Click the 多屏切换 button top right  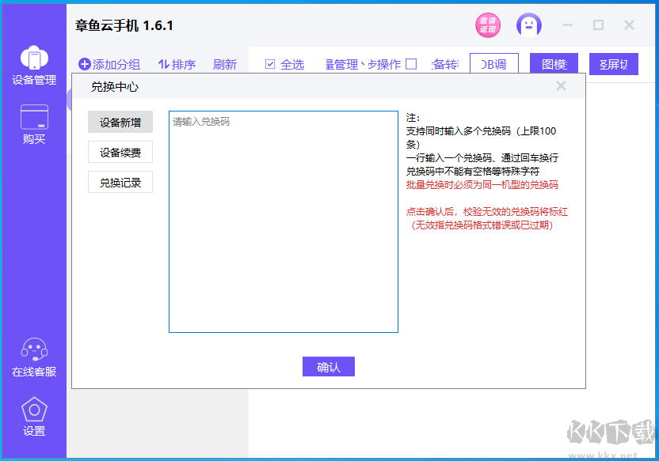(614, 63)
